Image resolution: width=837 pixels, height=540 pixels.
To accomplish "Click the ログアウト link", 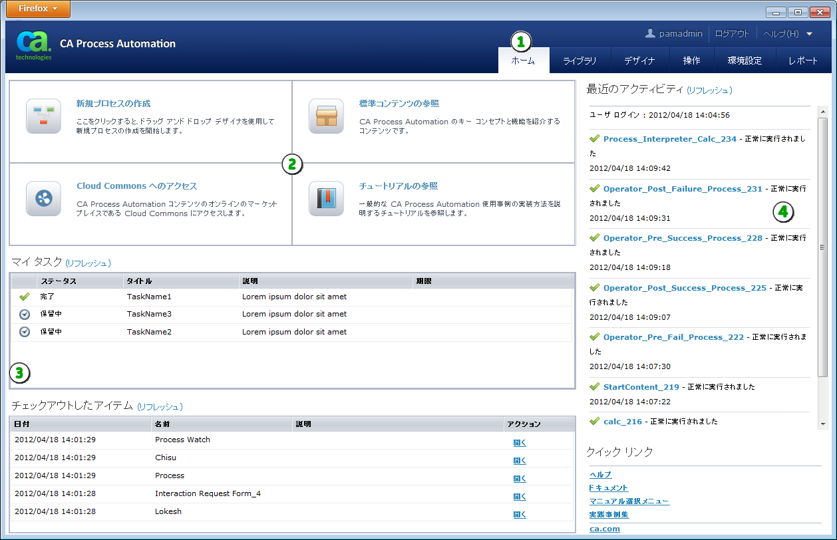I will (x=732, y=34).
